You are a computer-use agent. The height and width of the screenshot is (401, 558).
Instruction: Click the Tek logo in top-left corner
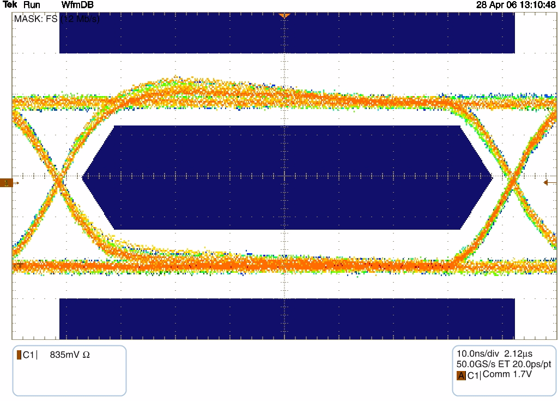(x=10, y=4)
